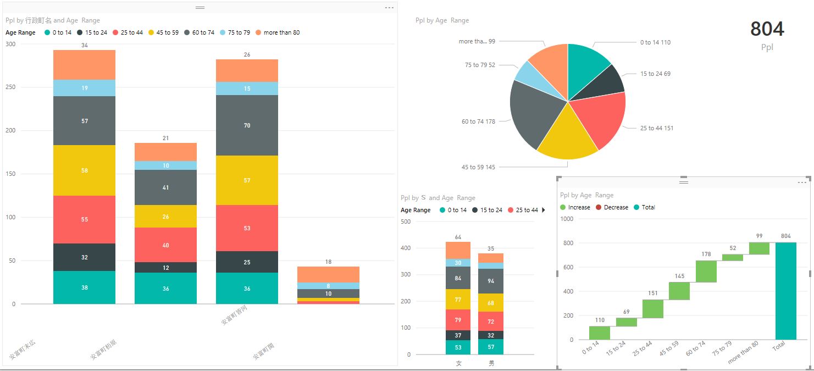
Task: Open More options on the waterfall chart
Action: click(802, 182)
